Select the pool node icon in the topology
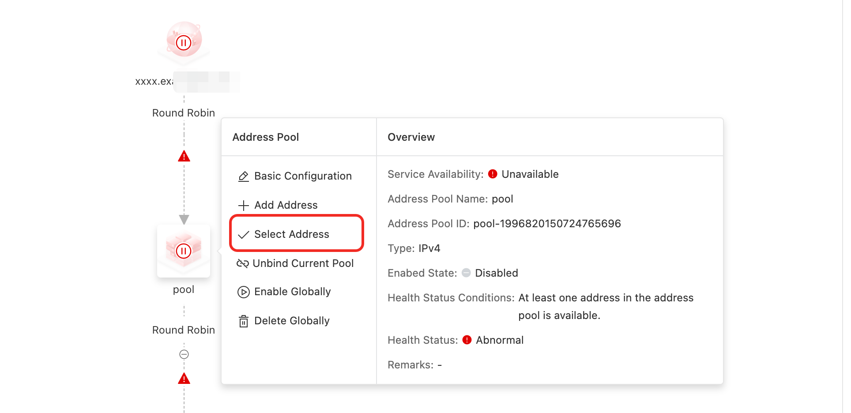Image resolution: width=851 pixels, height=413 pixels. pos(184,251)
